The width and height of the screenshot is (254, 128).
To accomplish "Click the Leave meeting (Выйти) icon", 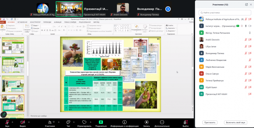I will pyautogui.click(x=186, y=122).
